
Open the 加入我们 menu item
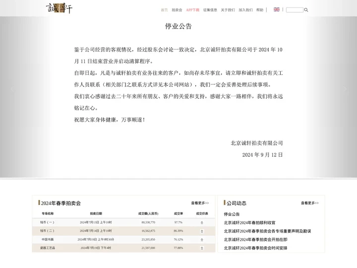click(x=245, y=10)
